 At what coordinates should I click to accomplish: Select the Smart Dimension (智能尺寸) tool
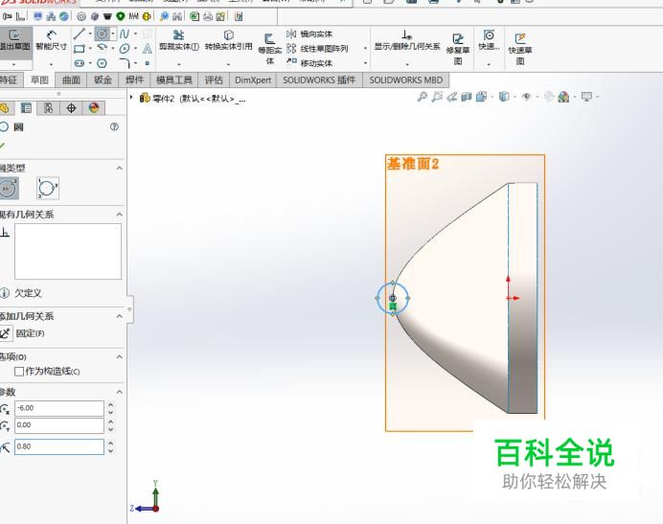(51, 40)
